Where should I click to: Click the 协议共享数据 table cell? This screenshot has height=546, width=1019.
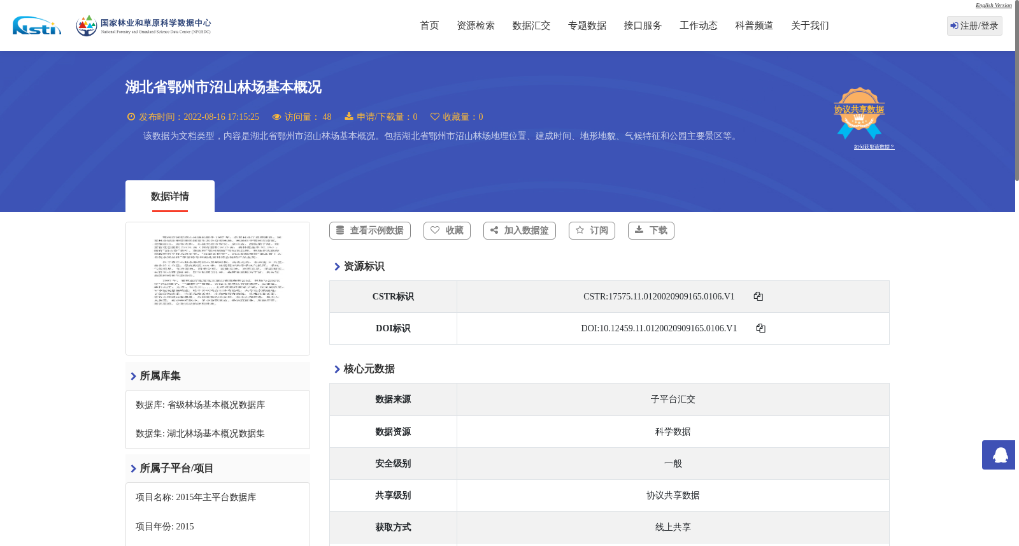(x=673, y=495)
